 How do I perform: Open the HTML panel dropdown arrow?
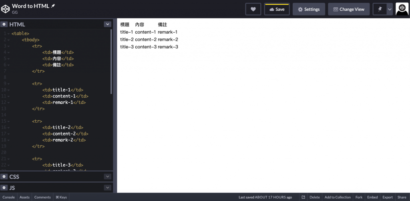(107, 24)
